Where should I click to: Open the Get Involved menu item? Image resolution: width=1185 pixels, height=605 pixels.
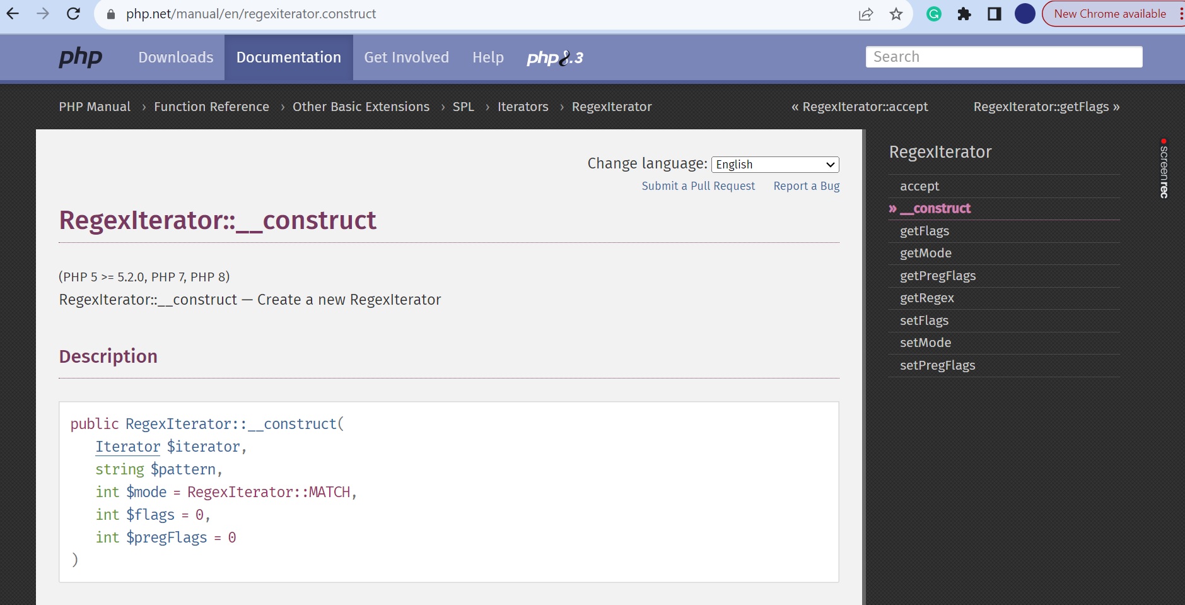pyautogui.click(x=407, y=57)
